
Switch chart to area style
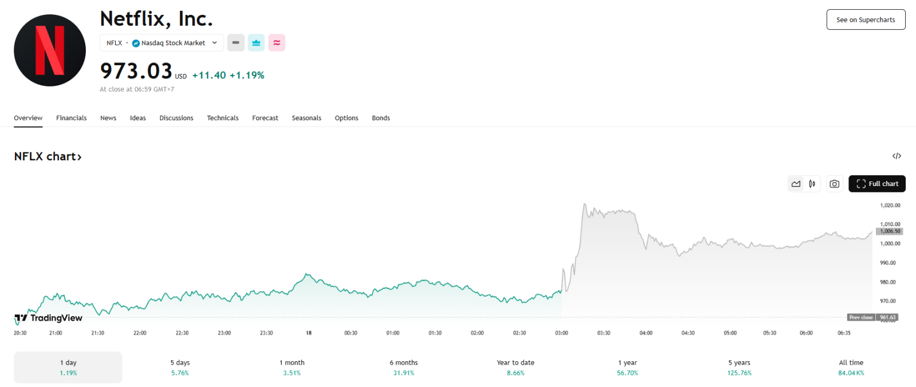coord(796,184)
